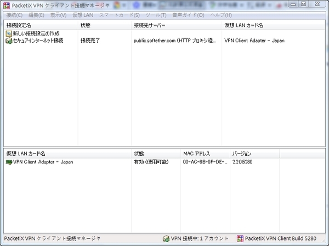
Task: Click the 有効 (使用可能) status cell
Action: point(151,162)
